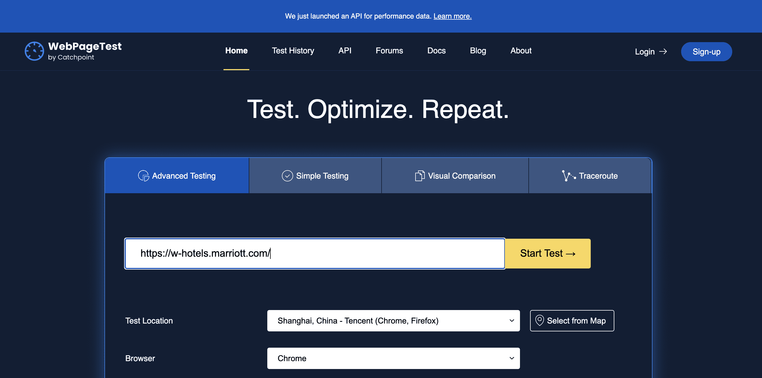Open the About page
Viewport: 762px width, 378px height.
tap(521, 51)
